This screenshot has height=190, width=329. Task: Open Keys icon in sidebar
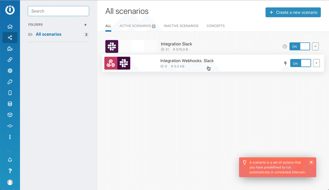[10, 82]
